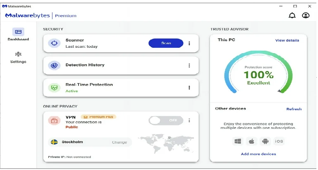The height and width of the screenshot is (170, 318).
Task: Click the world map location pin
Action: coord(169,138)
